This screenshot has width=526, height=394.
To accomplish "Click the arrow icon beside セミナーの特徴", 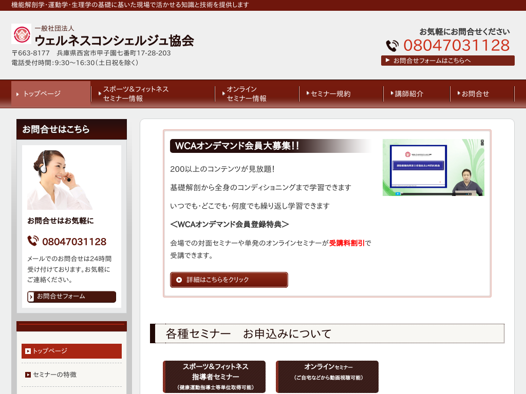I will tap(28, 375).
